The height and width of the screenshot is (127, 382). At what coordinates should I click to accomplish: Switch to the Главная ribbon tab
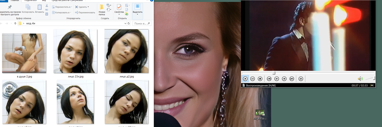[15, 1]
